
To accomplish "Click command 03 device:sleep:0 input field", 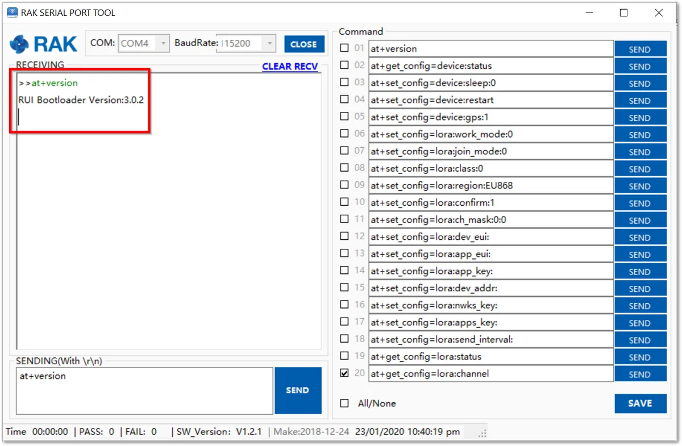I will click(491, 83).
